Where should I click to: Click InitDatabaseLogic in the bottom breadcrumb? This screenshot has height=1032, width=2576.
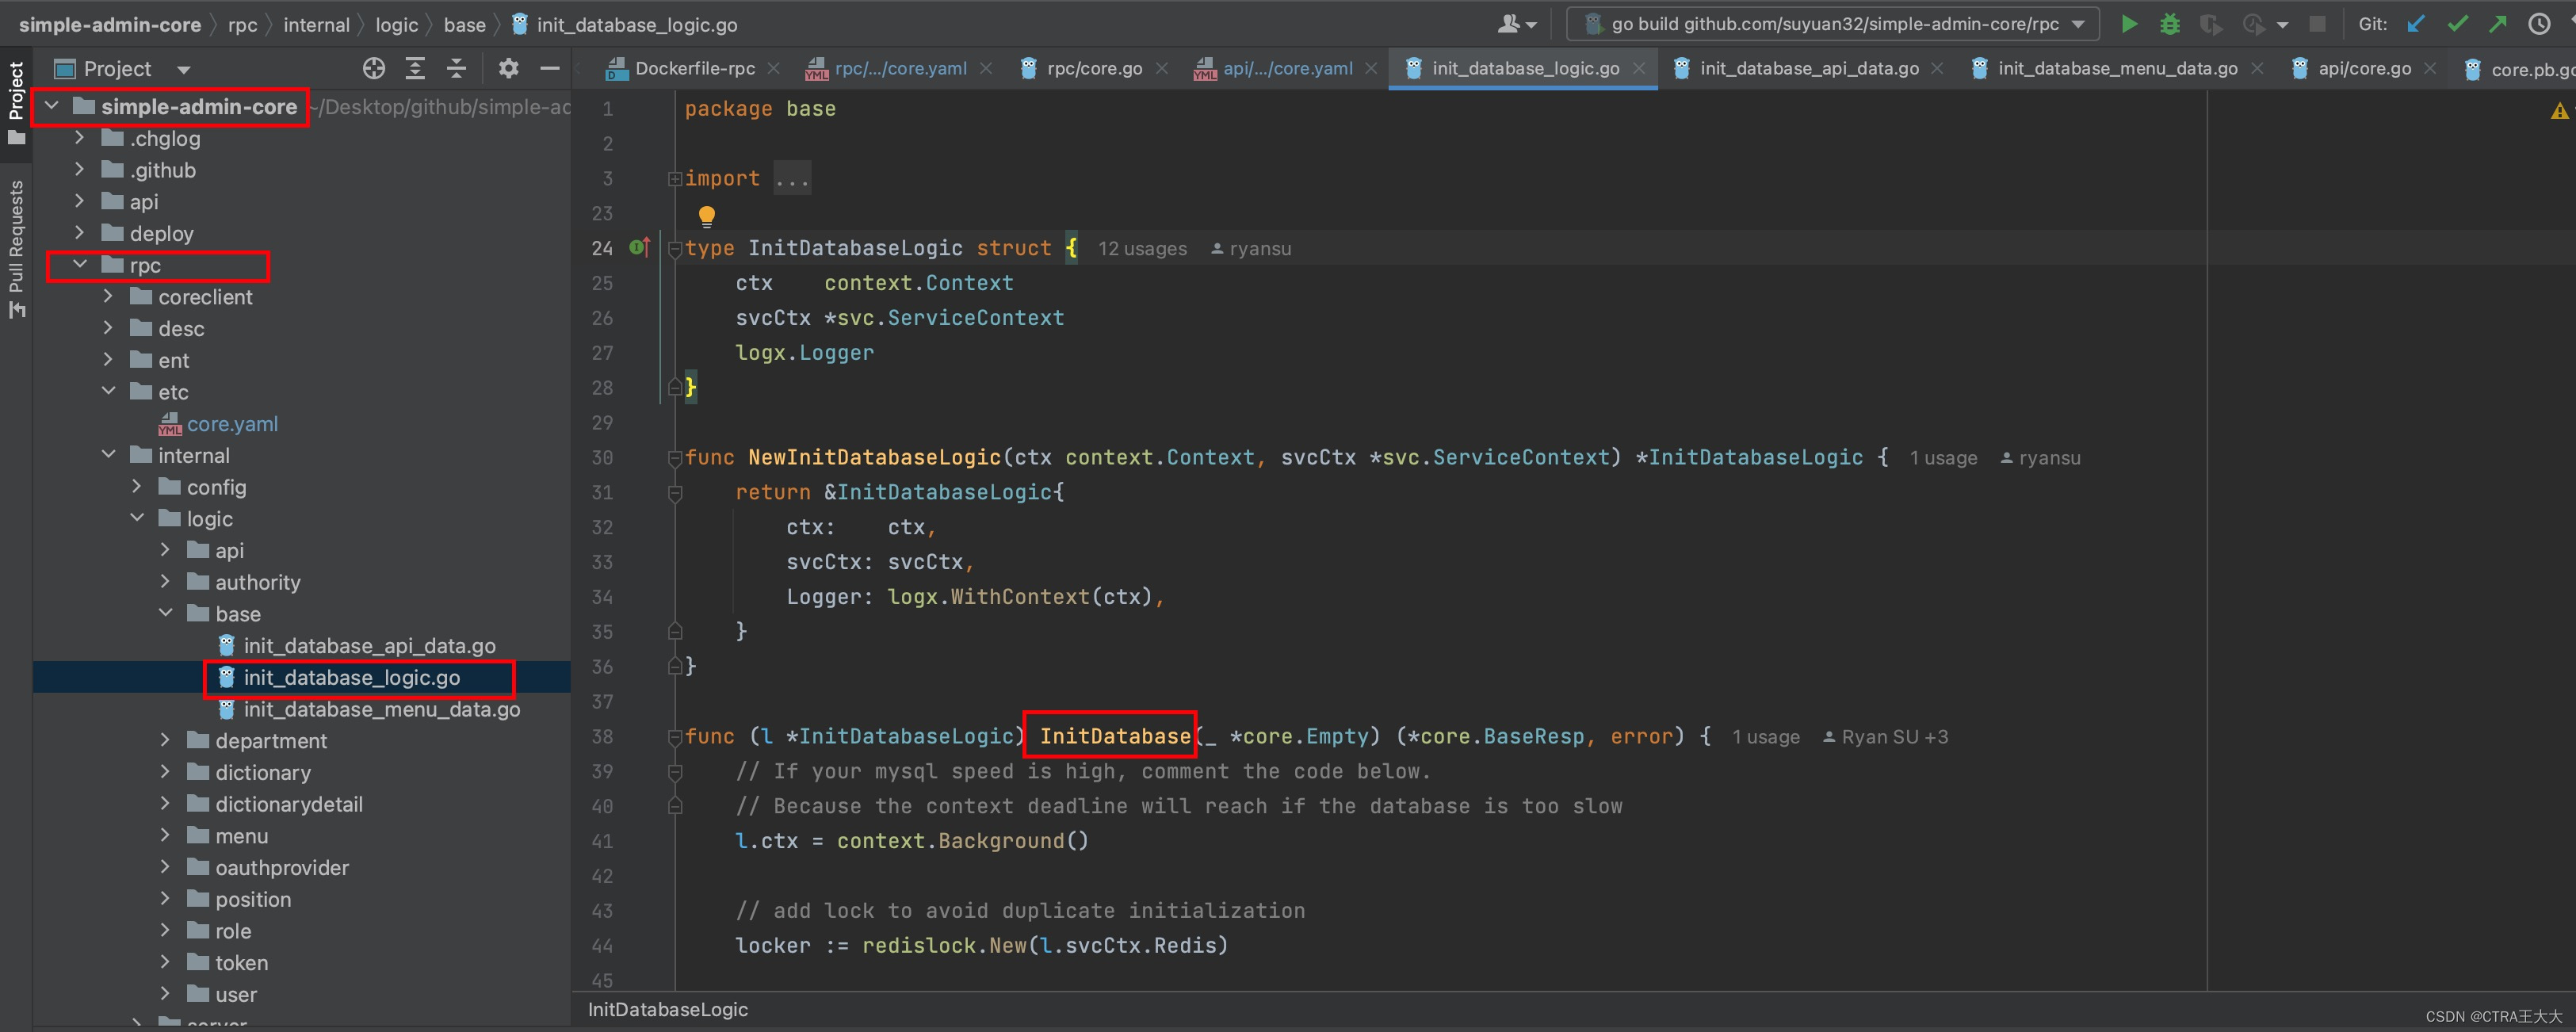[668, 1010]
